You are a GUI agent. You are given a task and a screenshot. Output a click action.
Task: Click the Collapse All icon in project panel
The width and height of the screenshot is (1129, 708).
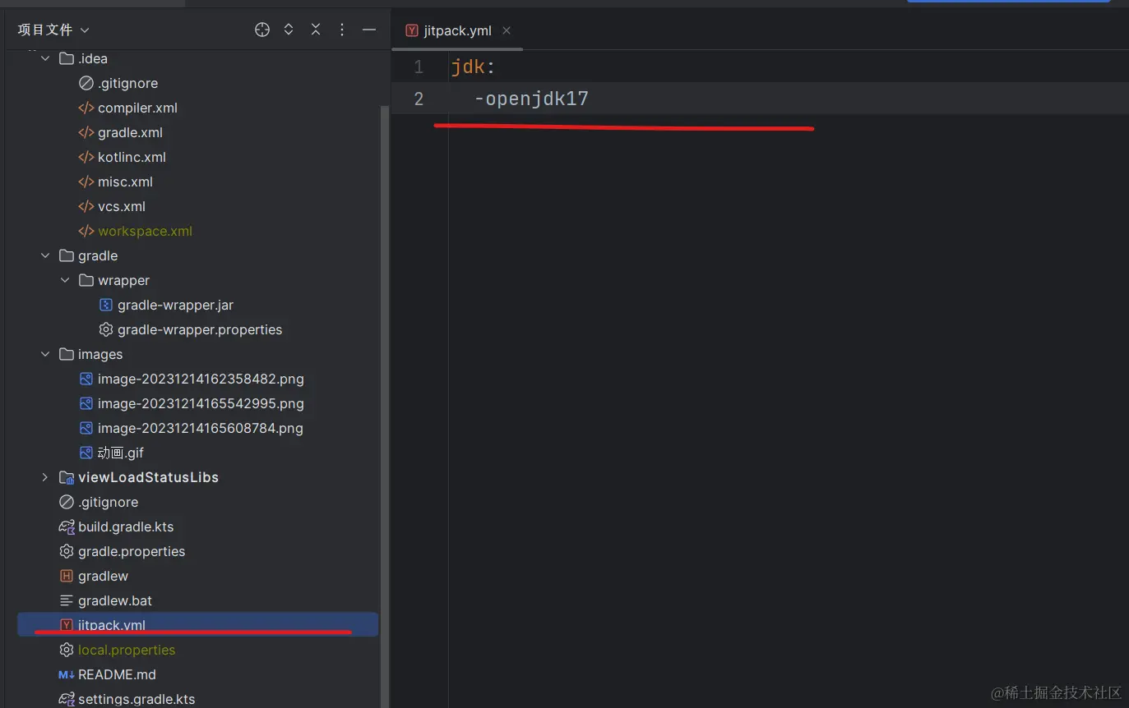316,30
